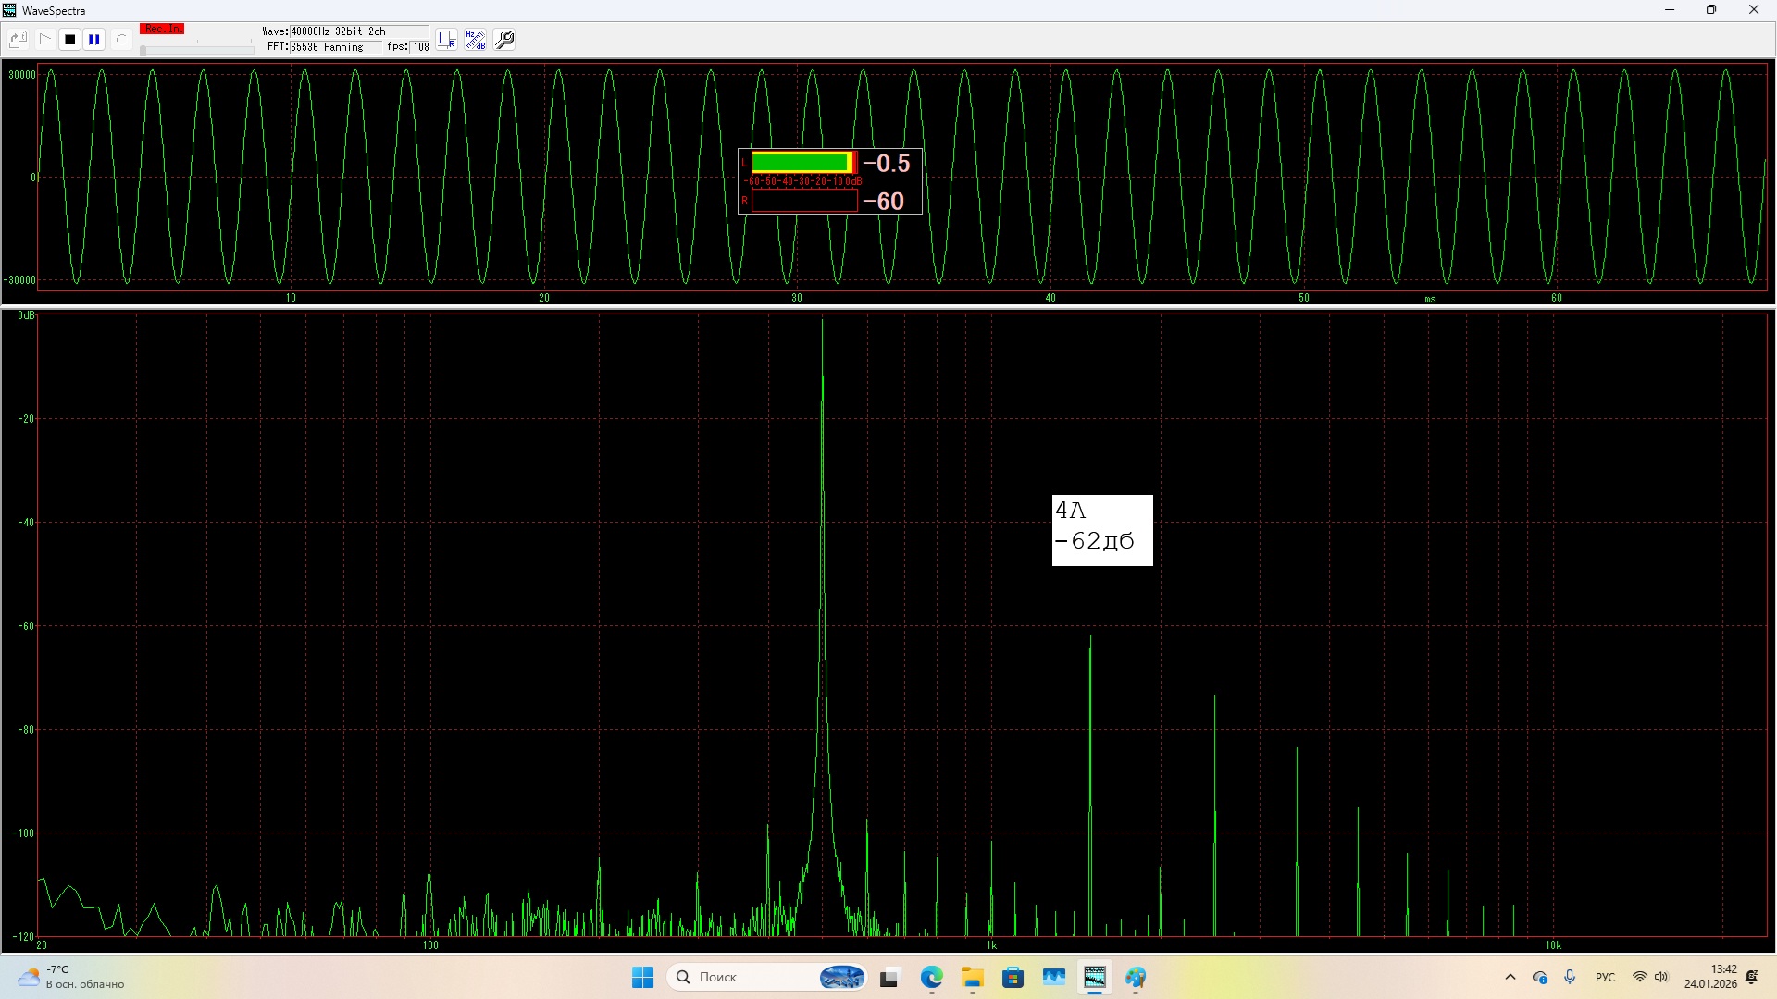Open the clock and date flyout

1710,977
